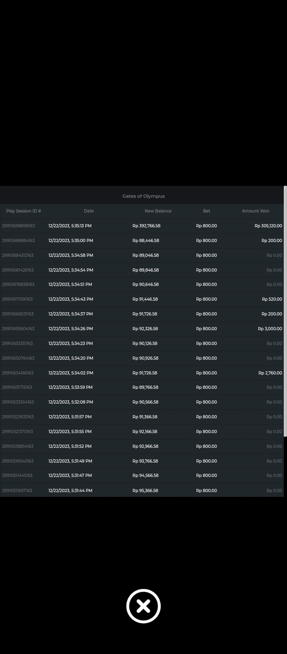Screen dimensions: 287x654
Task: Open play session 29910698898163
Action: [18, 226]
